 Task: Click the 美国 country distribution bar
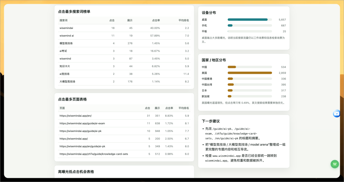pos(250,73)
